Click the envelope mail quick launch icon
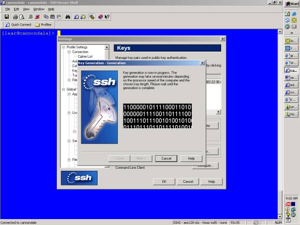The image size is (300, 225). [294, 27]
